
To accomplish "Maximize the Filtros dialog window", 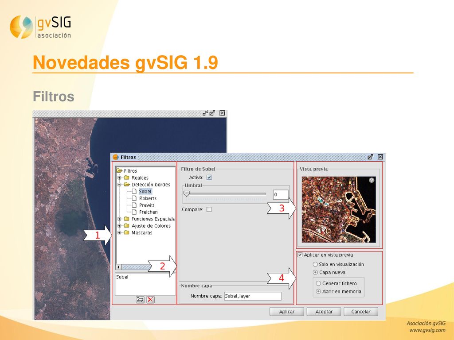I will tap(370, 157).
